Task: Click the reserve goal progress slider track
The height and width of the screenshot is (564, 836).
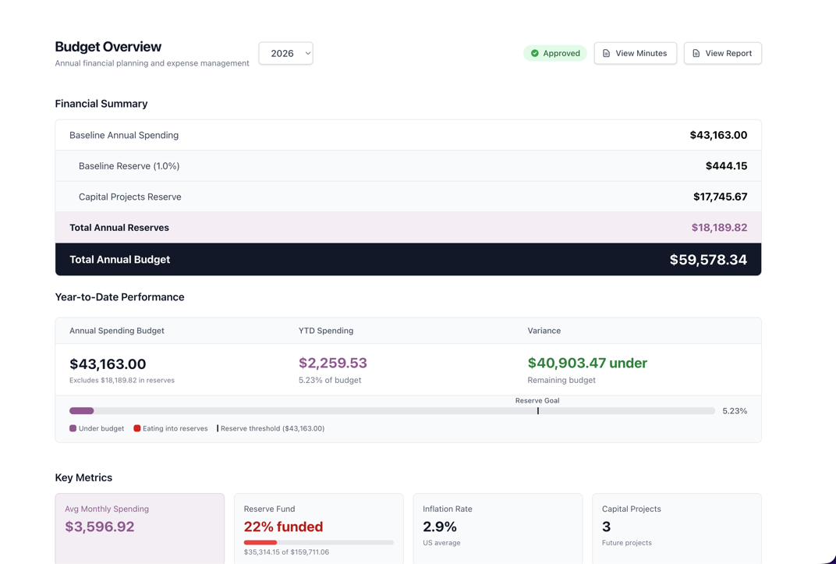Action: [390, 410]
